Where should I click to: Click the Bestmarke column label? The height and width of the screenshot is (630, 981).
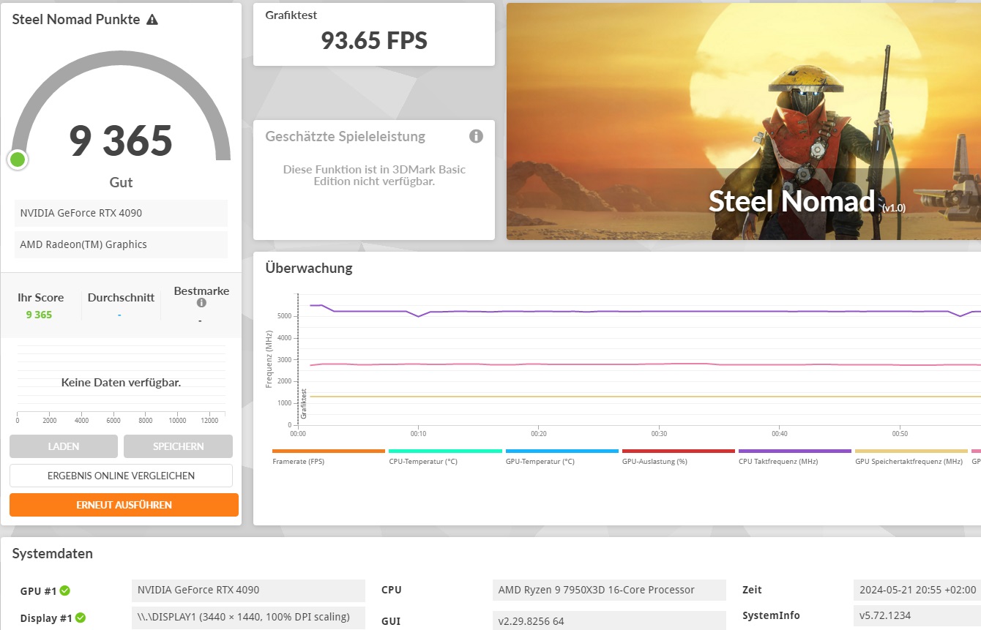point(201,291)
